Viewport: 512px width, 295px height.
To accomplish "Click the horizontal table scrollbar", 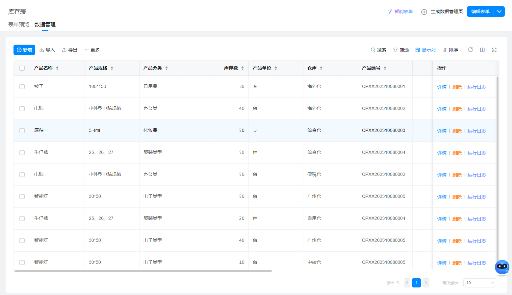I will 143,271.
